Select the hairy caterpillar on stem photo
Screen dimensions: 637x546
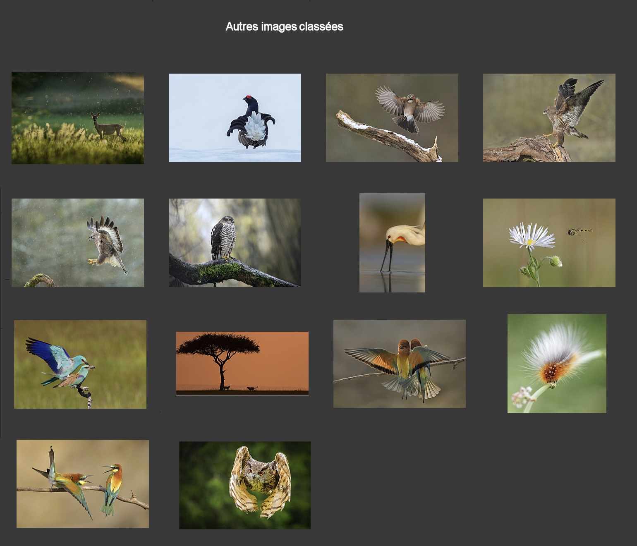[557, 364]
